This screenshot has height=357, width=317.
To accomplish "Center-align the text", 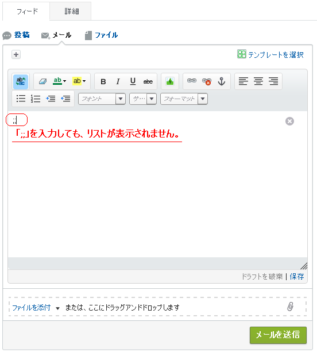I will (x=258, y=81).
